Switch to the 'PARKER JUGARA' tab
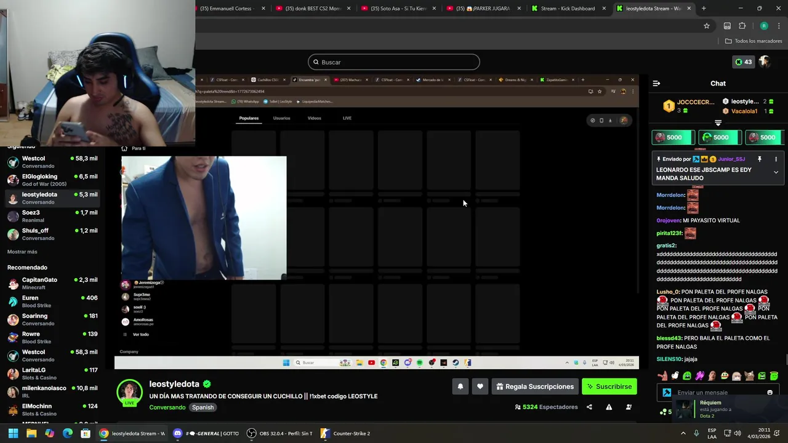788x443 pixels. [483, 9]
